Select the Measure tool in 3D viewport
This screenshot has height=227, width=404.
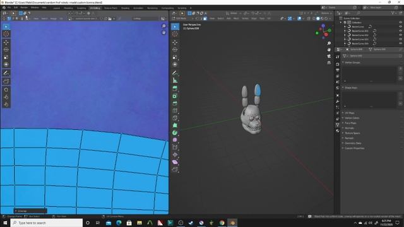[175, 81]
